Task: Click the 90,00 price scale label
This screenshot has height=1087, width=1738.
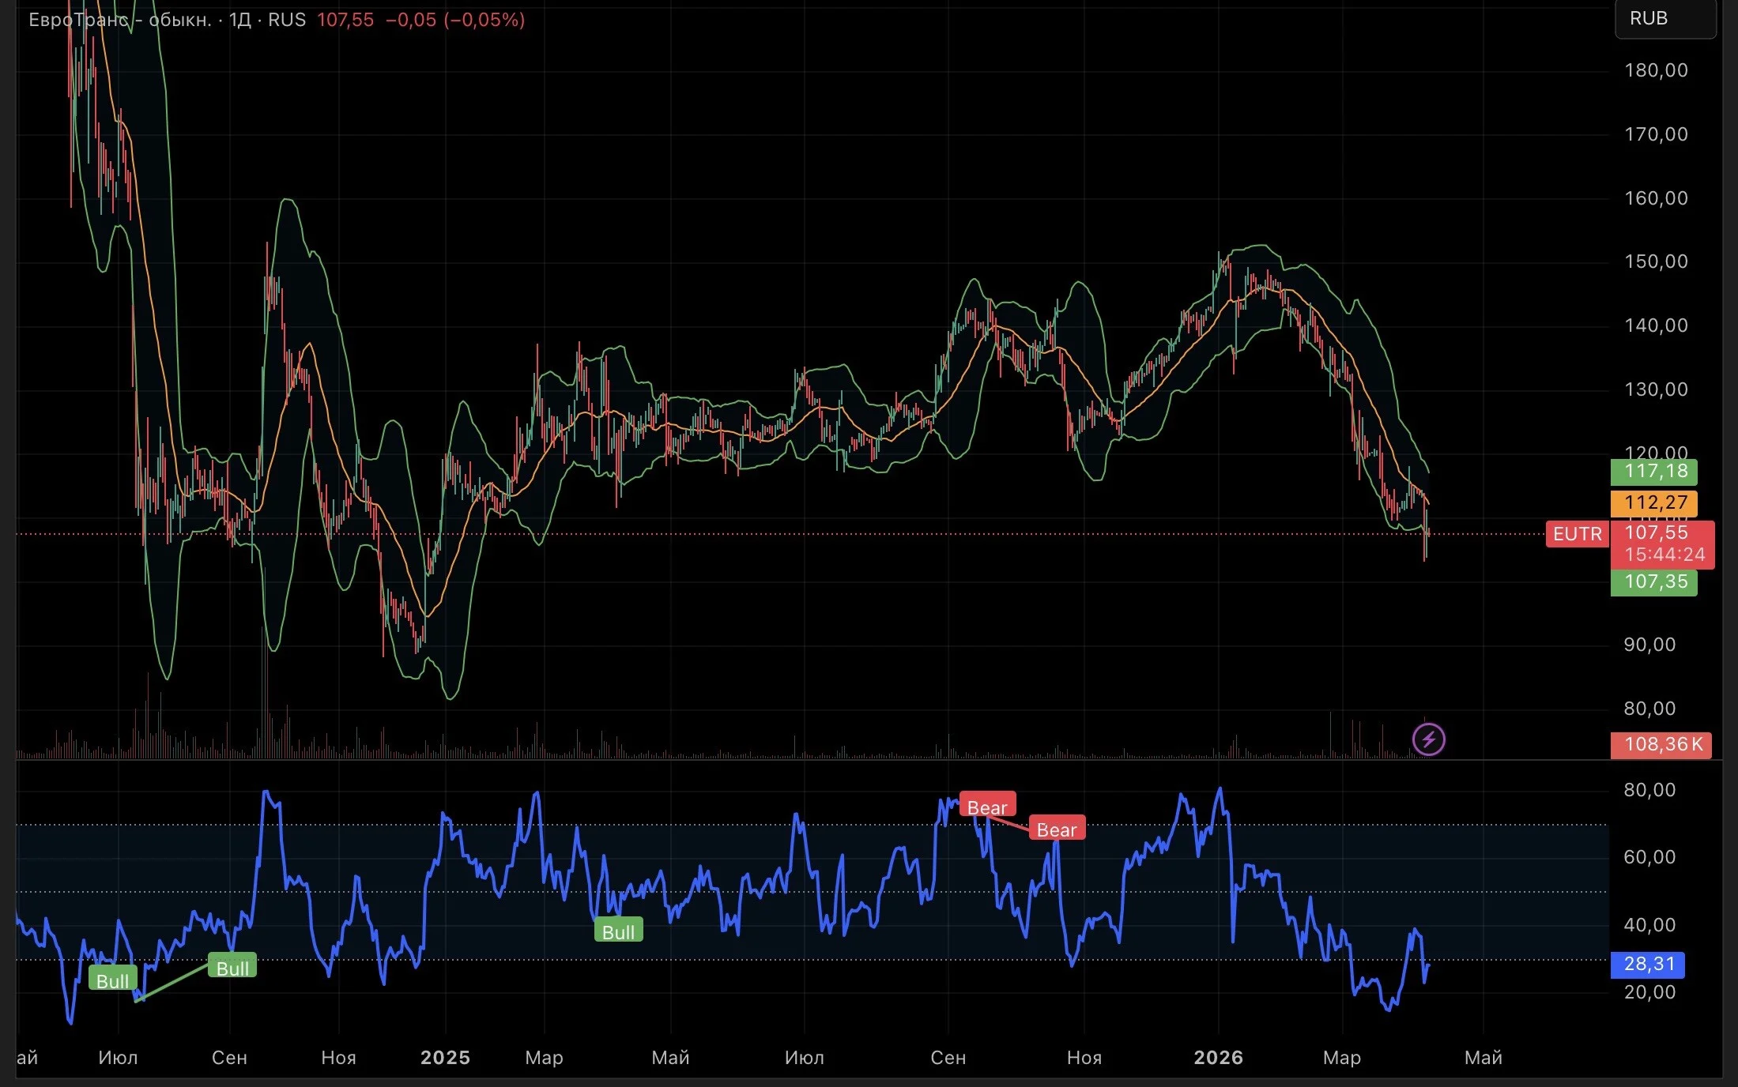Action: pos(1649,645)
